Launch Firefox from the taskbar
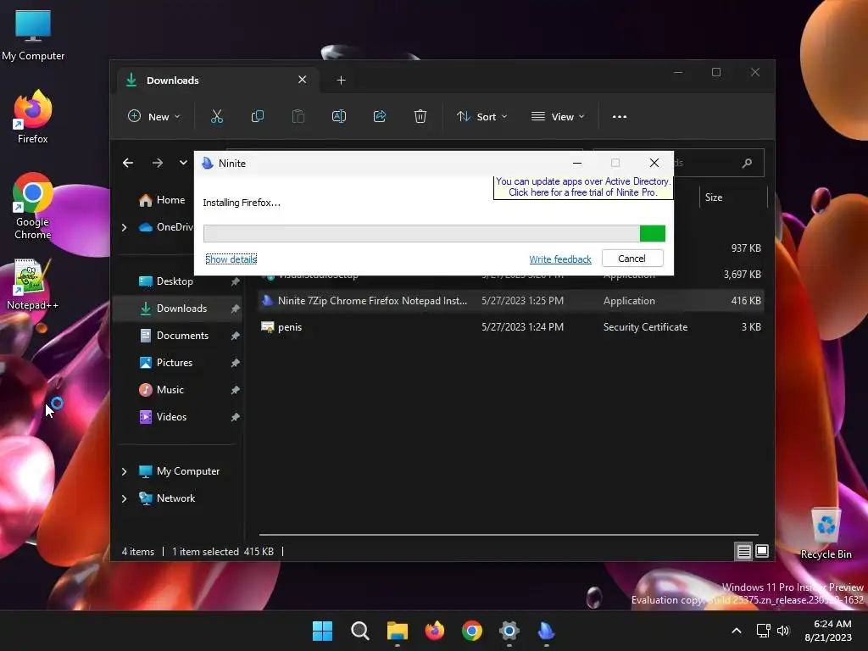Image resolution: width=868 pixels, height=651 pixels. 435,631
